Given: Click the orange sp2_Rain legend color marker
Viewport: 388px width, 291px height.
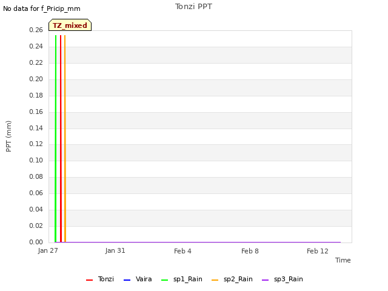Looking at the screenshot, I should 215,280.
